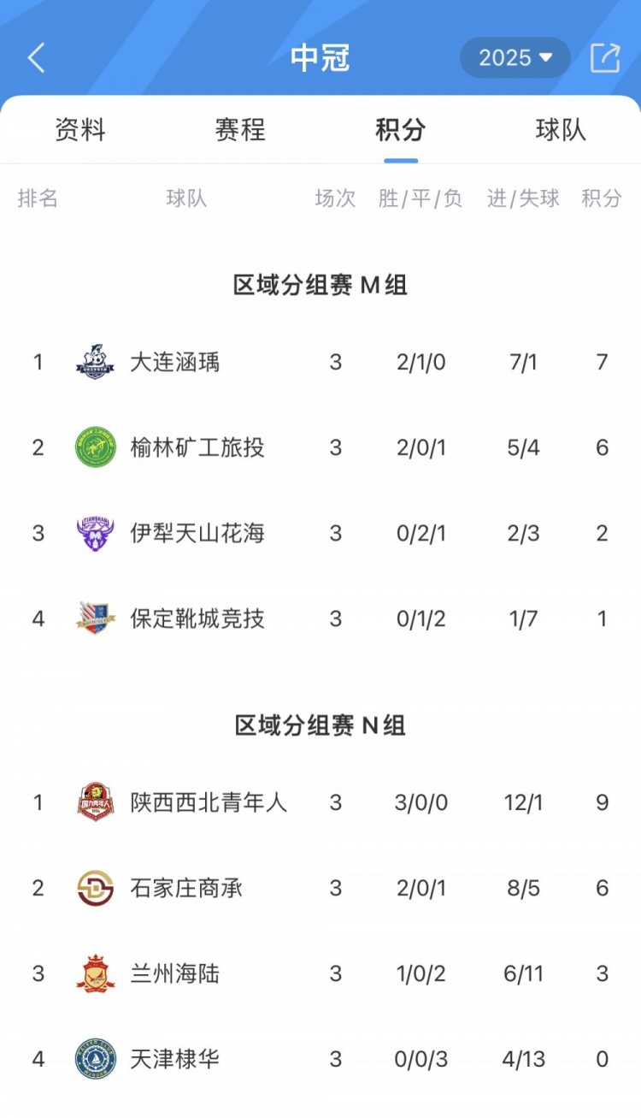Tap the back arrow icon
This screenshot has width=641, height=1118.
[x=36, y=58]
